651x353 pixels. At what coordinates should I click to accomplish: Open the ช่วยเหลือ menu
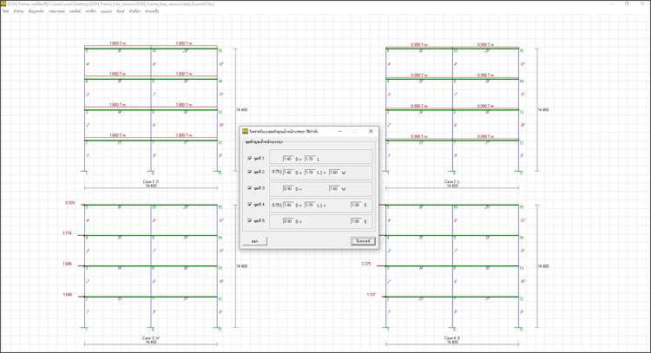tap(152, 11)
